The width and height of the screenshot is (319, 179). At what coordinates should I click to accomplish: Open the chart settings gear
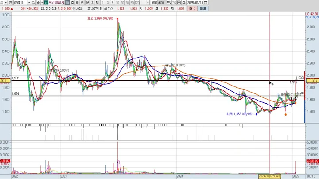184,3
